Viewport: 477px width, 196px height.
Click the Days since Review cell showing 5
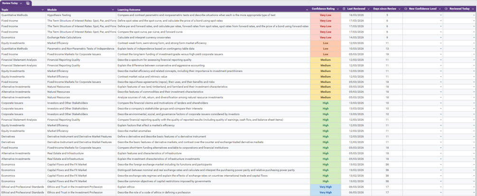click(387, 15)
